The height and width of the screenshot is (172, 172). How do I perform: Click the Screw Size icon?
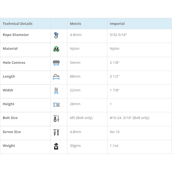(x=56, y=132)
